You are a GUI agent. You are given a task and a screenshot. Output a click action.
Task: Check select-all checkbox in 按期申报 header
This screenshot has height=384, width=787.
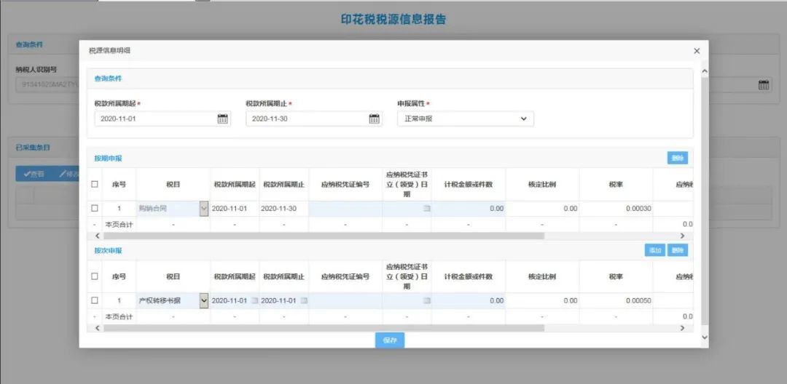point(95,184)
